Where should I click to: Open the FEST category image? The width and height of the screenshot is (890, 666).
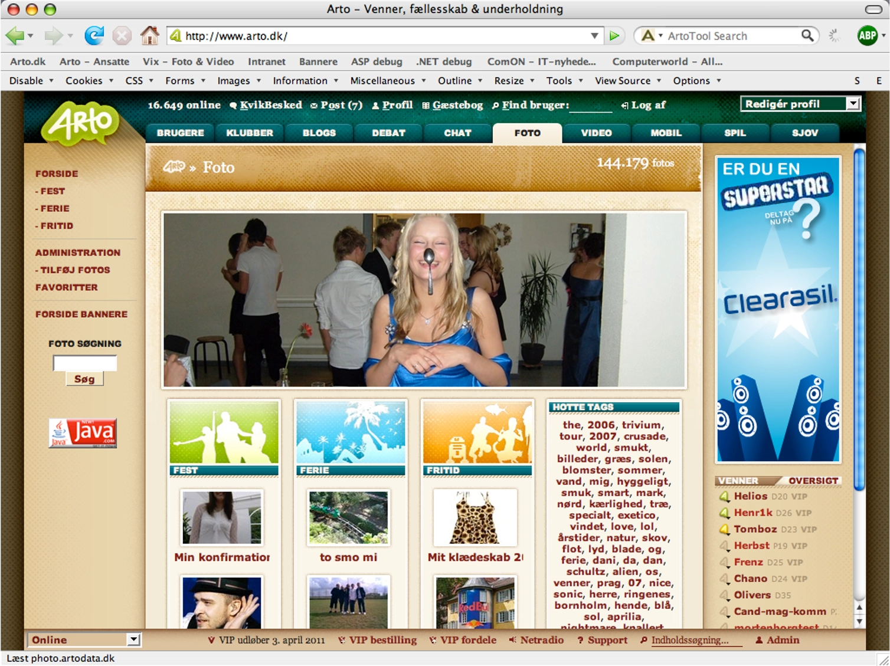tap(224, 432)
